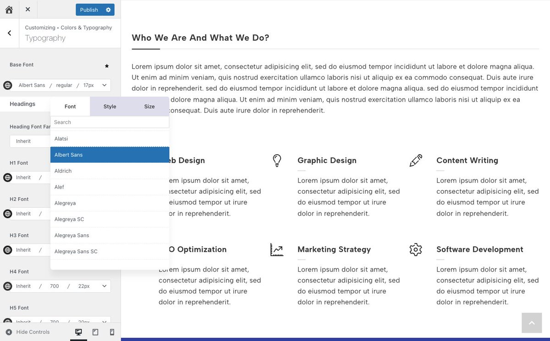Viewport: 550px width, 341px height.
Task: Switch to desktop preview icon
Action: coord(78,332)
